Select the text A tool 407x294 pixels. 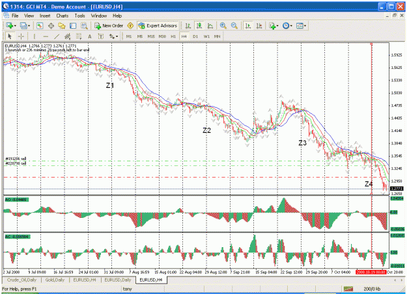click(x=90, y=36)
